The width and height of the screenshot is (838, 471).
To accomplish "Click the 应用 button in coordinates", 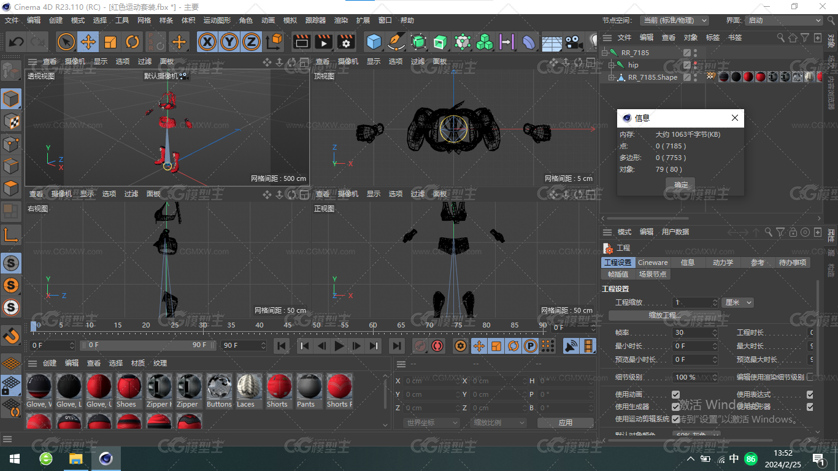I will [566, 423].
